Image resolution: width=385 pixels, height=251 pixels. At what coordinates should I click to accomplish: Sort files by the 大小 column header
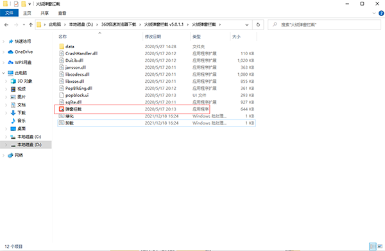[236, 37]
